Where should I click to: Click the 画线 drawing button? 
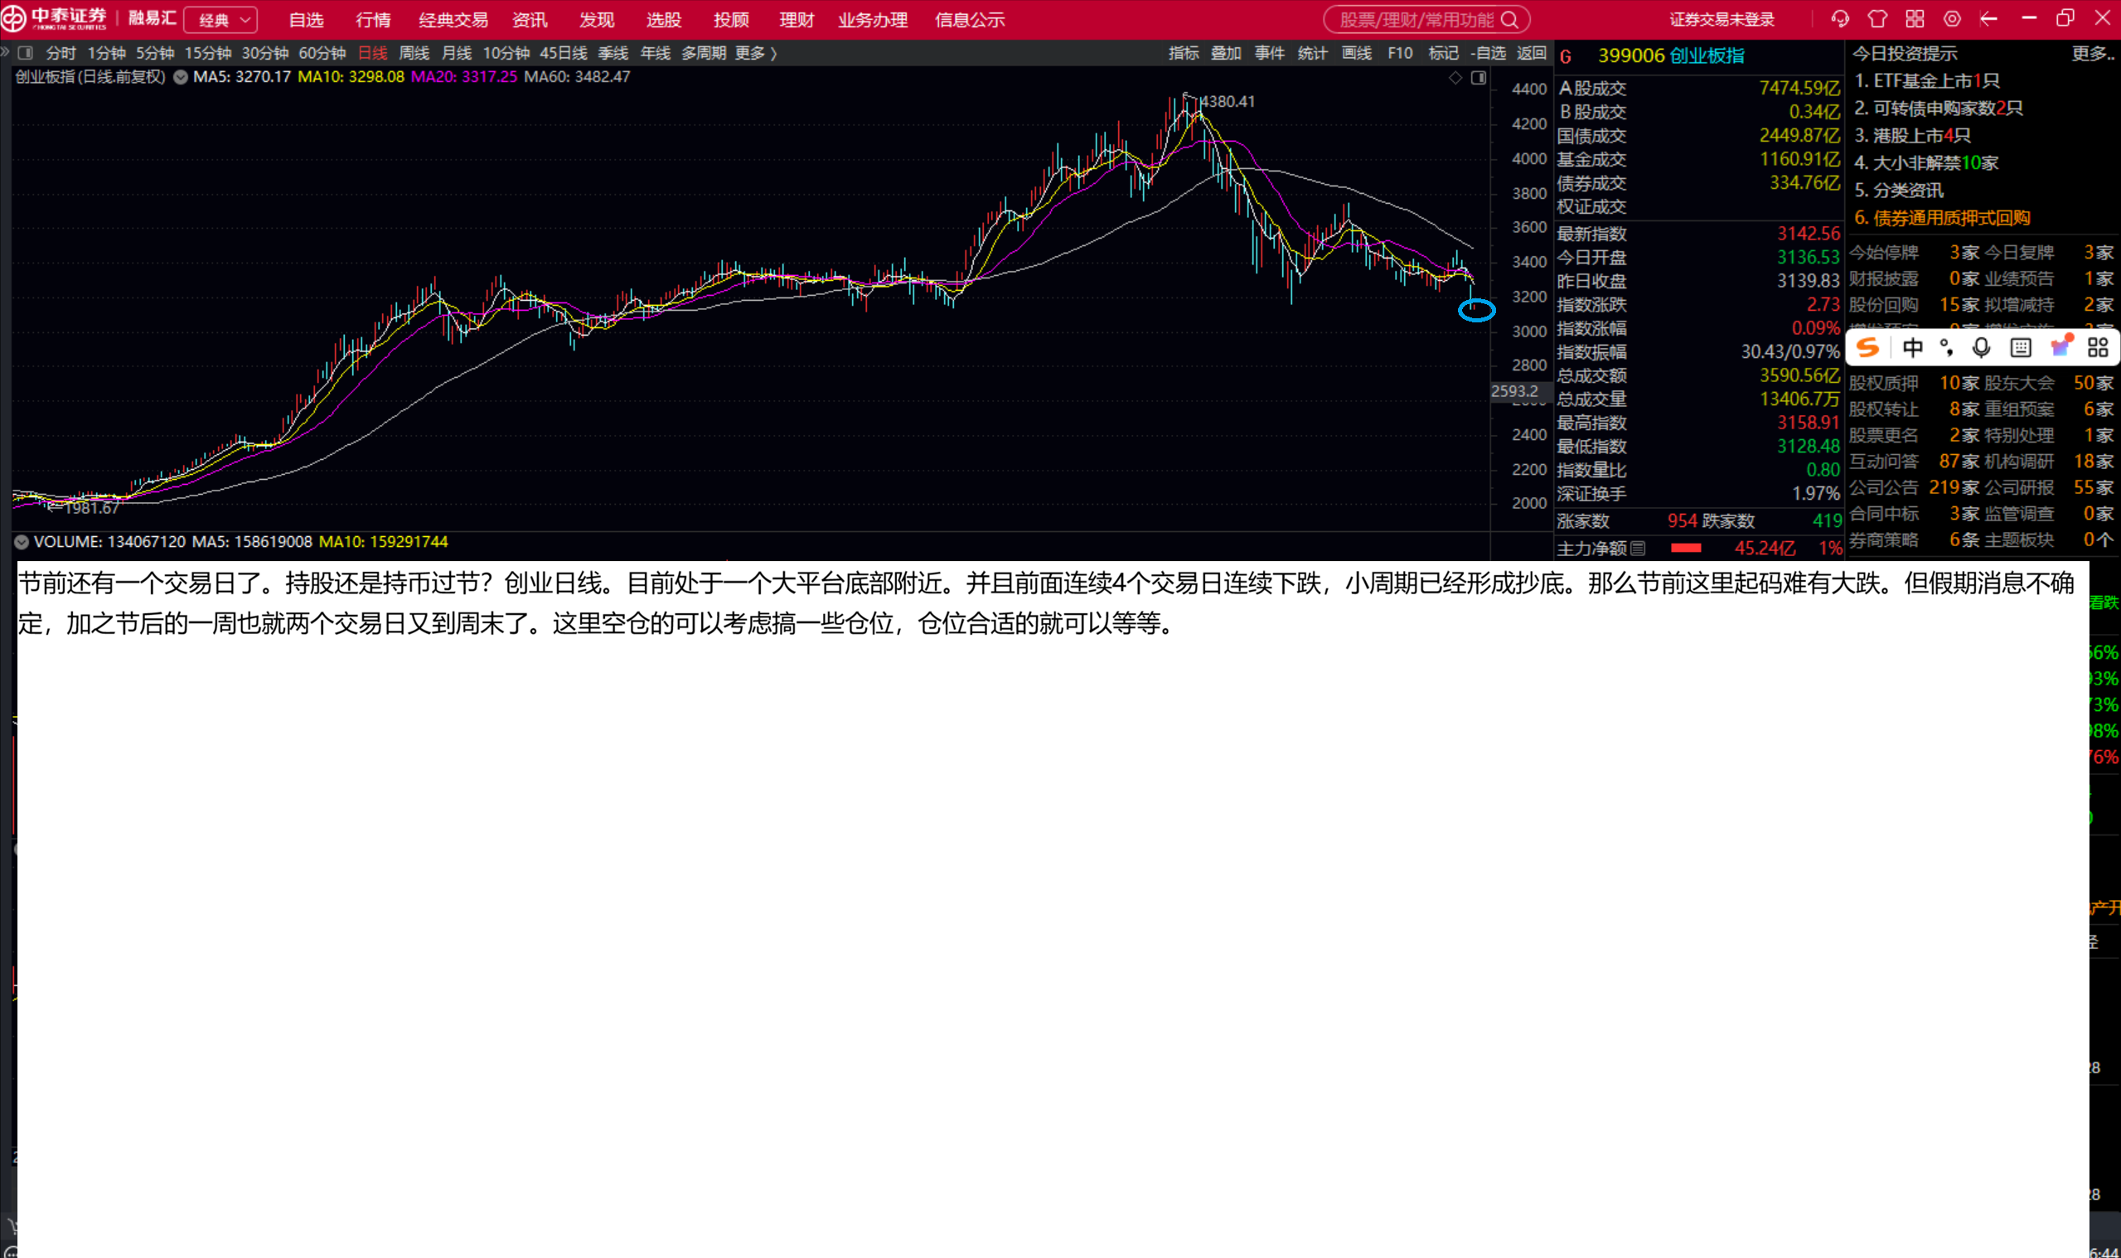pos(1356,52)
